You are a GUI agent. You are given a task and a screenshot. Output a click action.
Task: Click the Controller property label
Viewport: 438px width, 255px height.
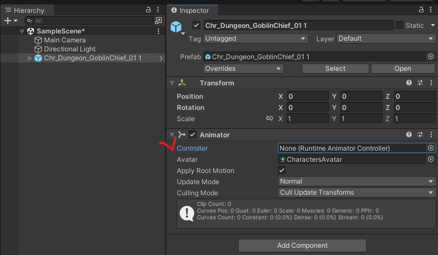192,148
